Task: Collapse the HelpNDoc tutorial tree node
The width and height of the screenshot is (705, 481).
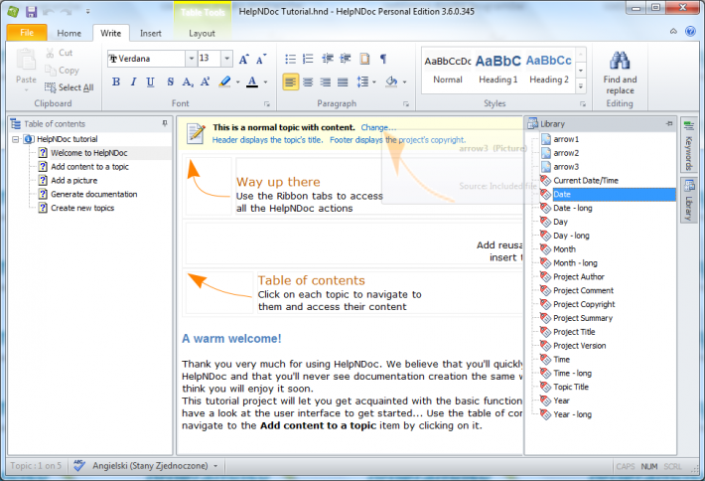Action: point(16,139)
